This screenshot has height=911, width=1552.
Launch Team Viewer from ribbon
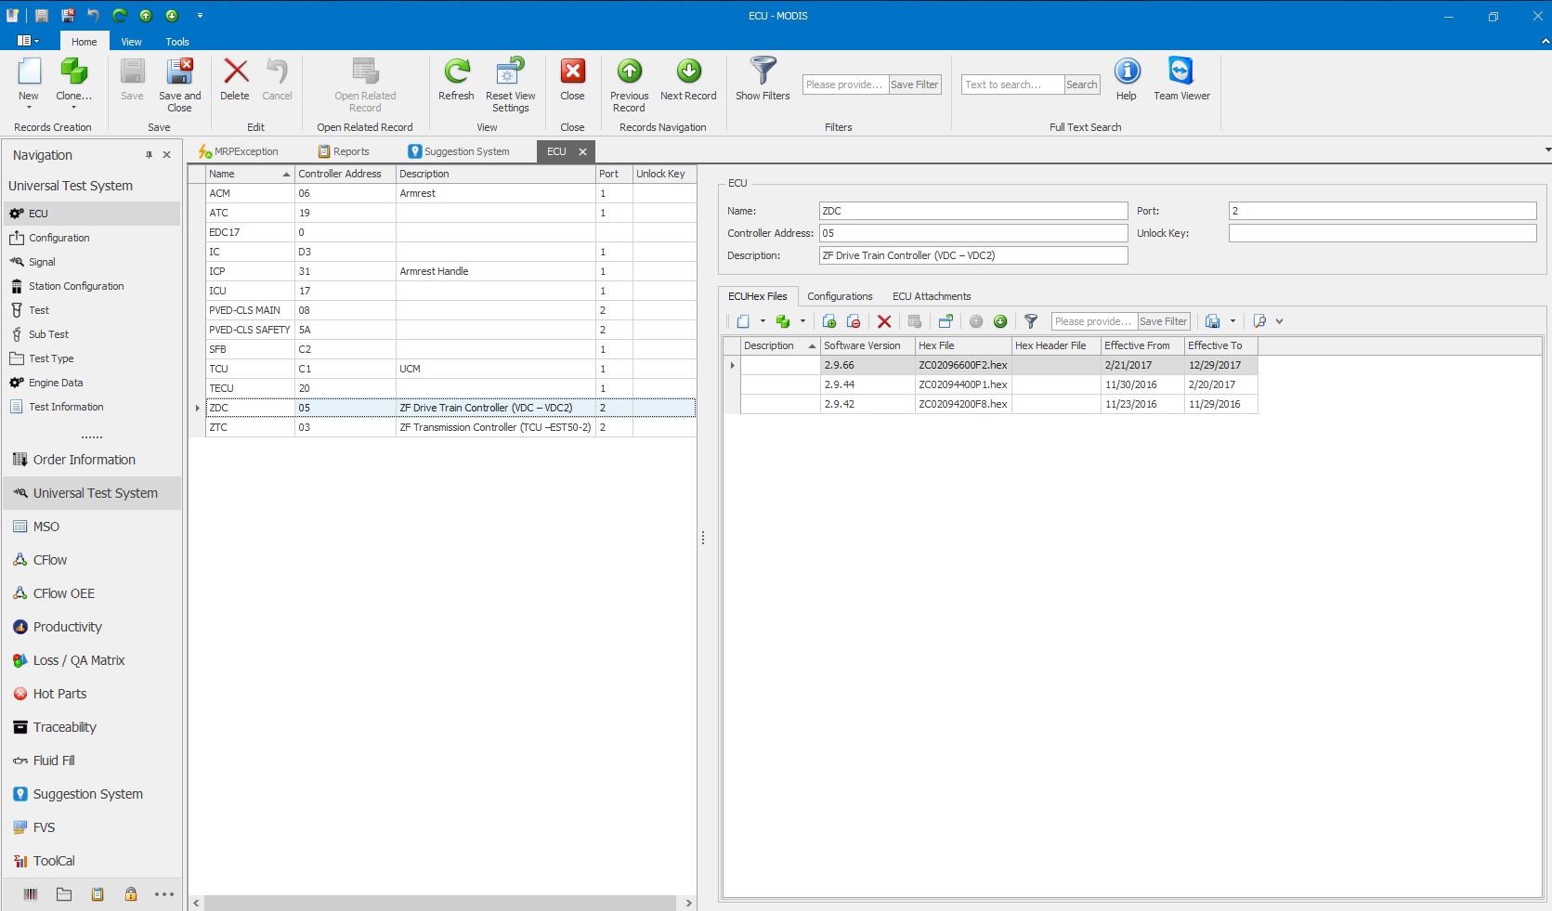[1181, 79]
